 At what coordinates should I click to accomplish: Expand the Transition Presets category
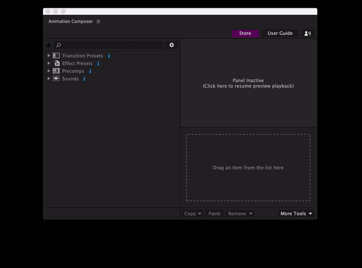(48, 55)
